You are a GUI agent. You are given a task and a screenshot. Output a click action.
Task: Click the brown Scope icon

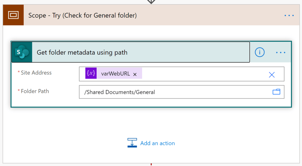[13, 15]
